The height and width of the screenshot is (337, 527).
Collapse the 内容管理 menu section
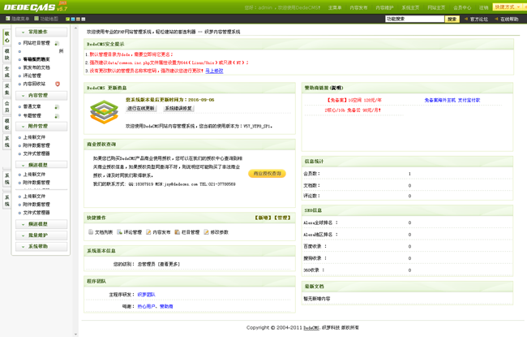coord(41,96)
